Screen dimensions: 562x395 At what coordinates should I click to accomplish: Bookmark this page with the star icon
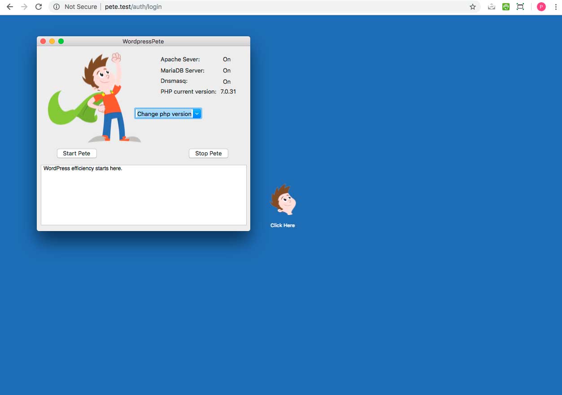(473, 7)
